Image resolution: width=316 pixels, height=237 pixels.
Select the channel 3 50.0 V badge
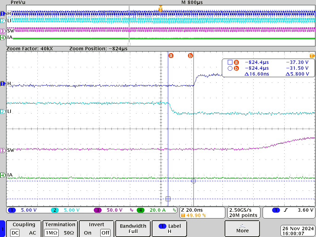coord(98,210)
